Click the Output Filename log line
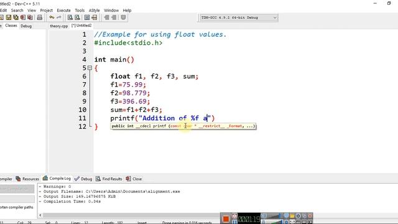Viewport: 398px width, 224px height. [109, 192]
